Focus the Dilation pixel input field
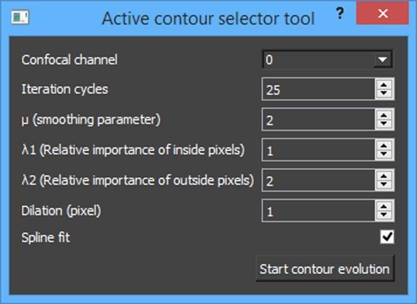Screen dimensions: 417x304 [x=319, y=211]
